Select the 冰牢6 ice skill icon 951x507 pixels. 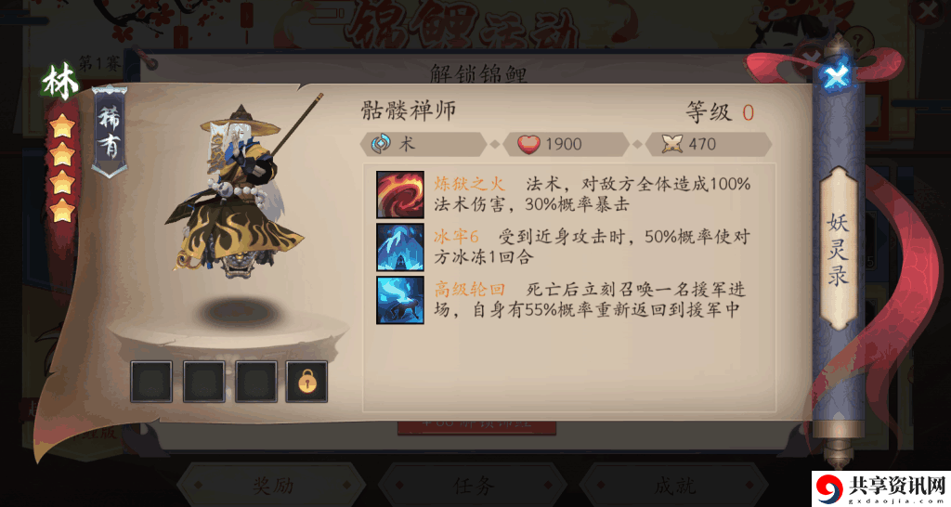(400, 247)
